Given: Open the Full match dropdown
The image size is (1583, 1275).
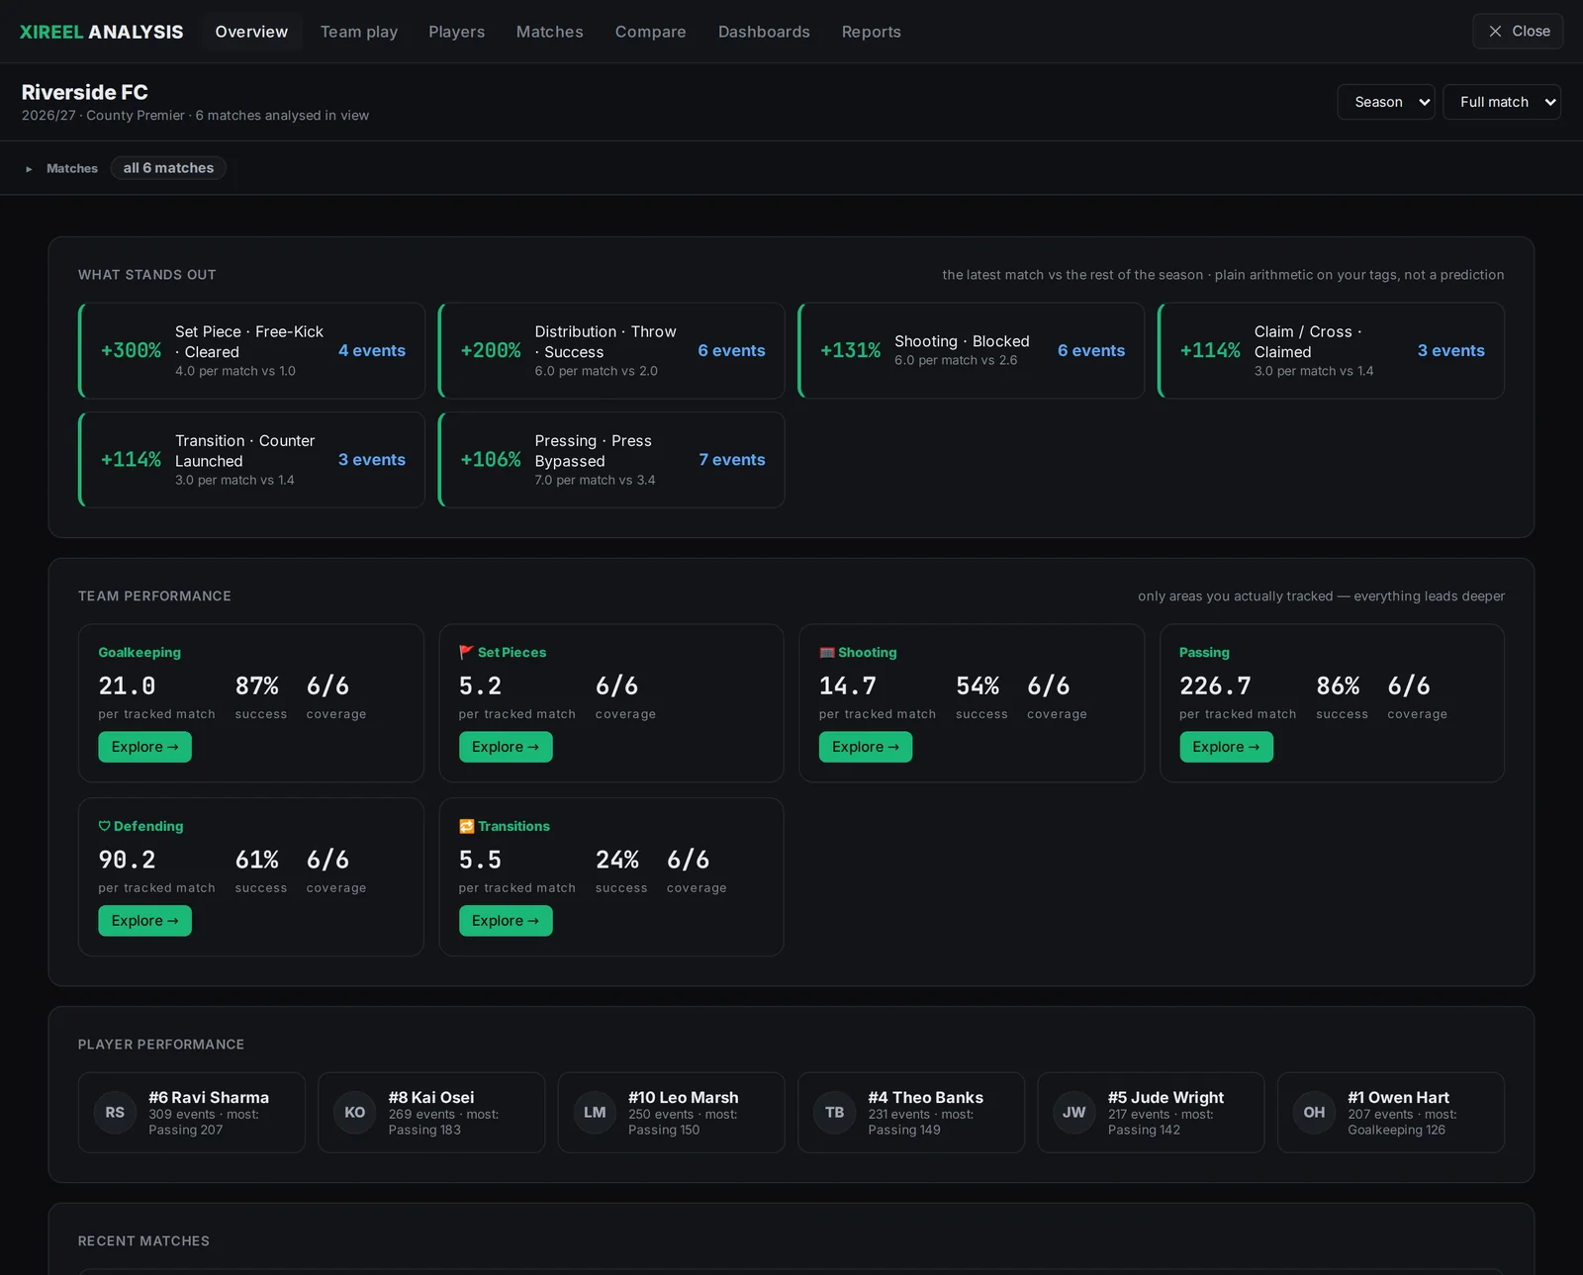Looking at the screenshot, I should tap(1502, 102).
